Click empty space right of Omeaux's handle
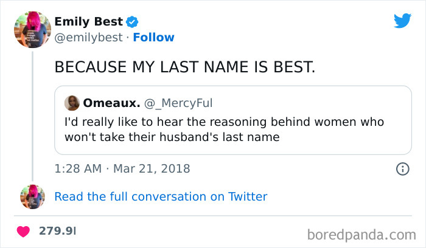This screenshot has width=426, height=248. pyautogui.click(x=304, y=103)
